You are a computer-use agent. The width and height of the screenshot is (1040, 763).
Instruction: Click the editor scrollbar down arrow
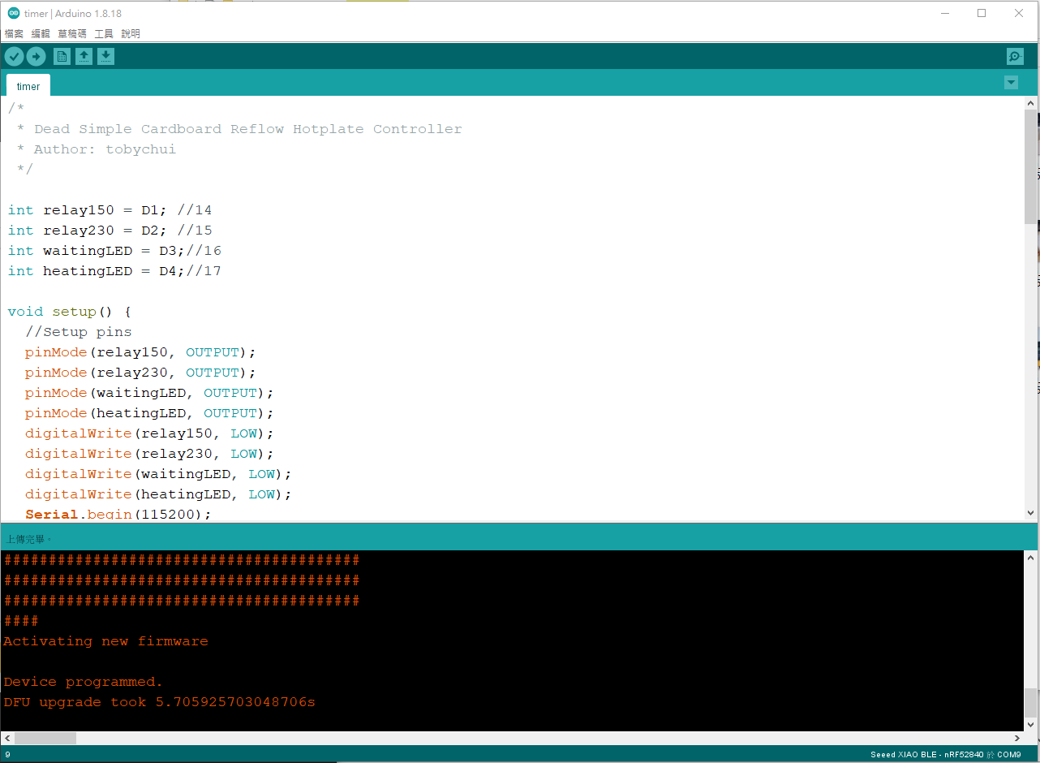pyautogui.click(x=1030, y=512)
